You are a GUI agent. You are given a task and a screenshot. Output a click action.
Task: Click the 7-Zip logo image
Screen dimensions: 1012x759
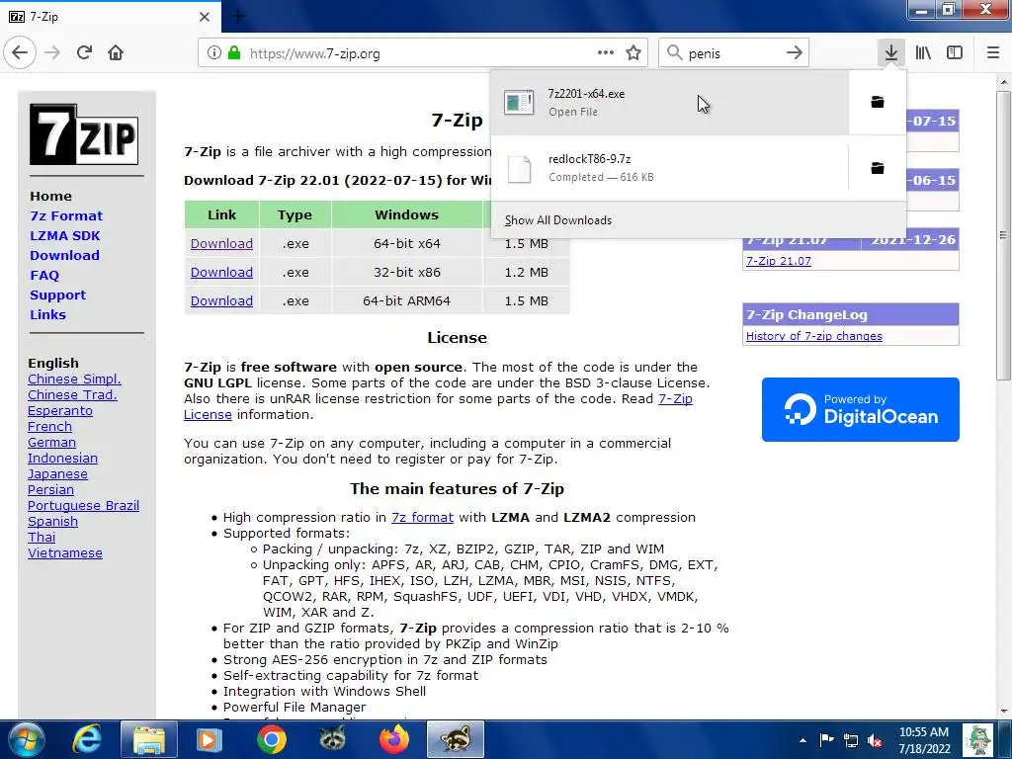[84, 134]
